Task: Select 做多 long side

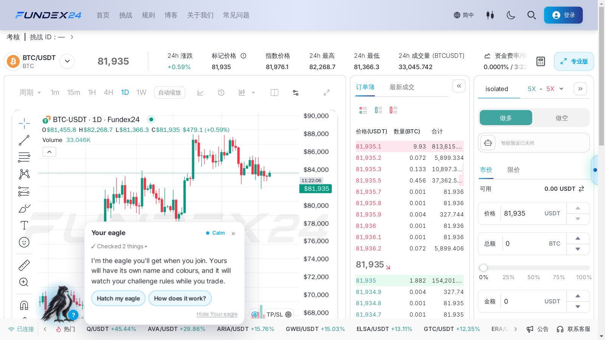Action: (506, 118)
